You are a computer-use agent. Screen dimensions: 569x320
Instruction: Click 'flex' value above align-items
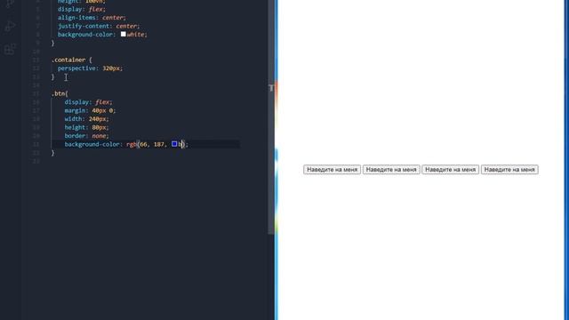click(x=96, y=9)
